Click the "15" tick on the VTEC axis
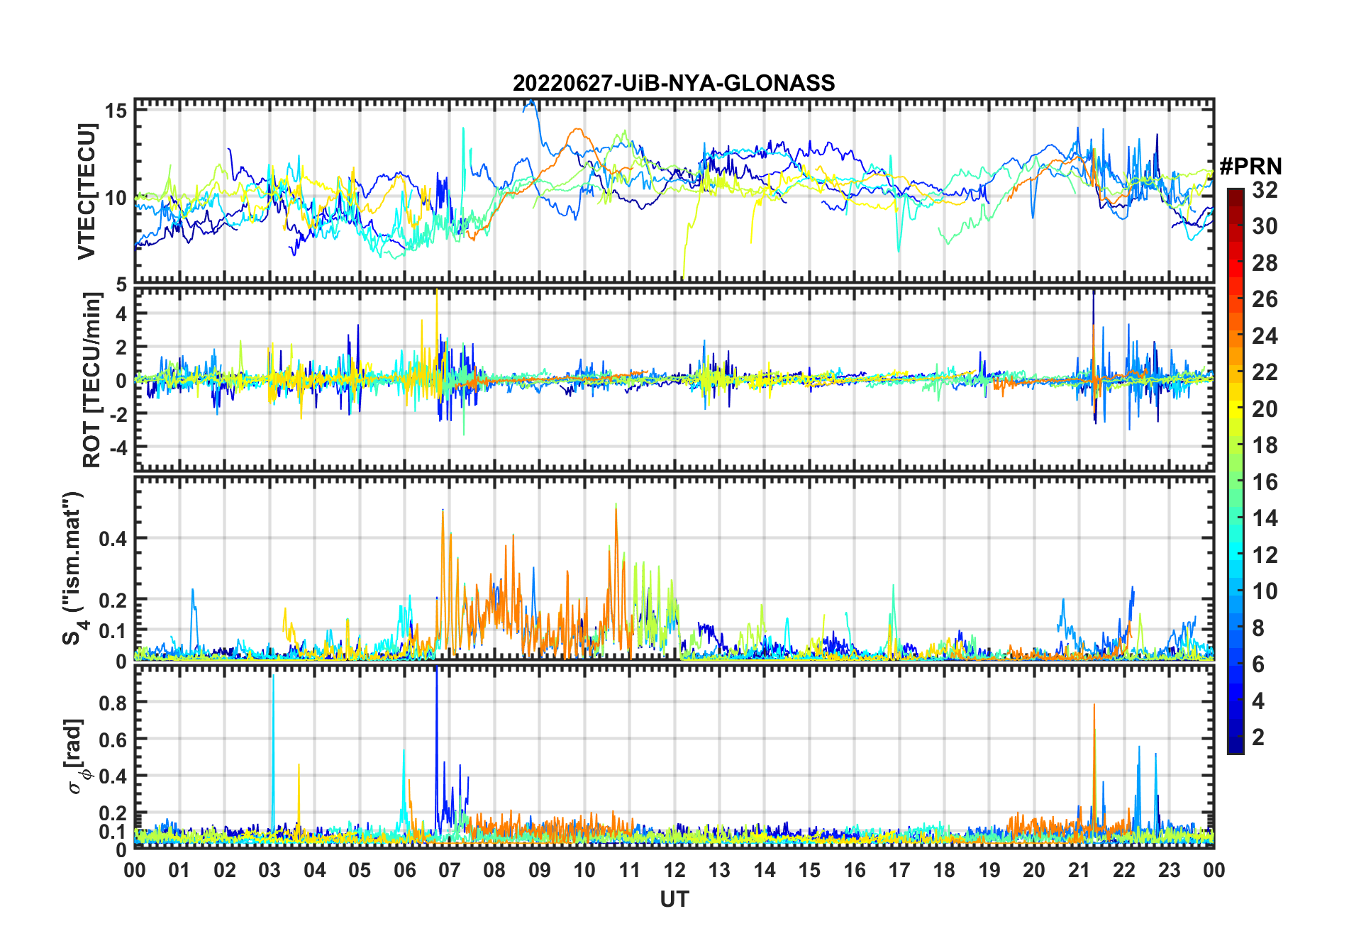This screenshot has height=943, width=1349. (116, 110)
